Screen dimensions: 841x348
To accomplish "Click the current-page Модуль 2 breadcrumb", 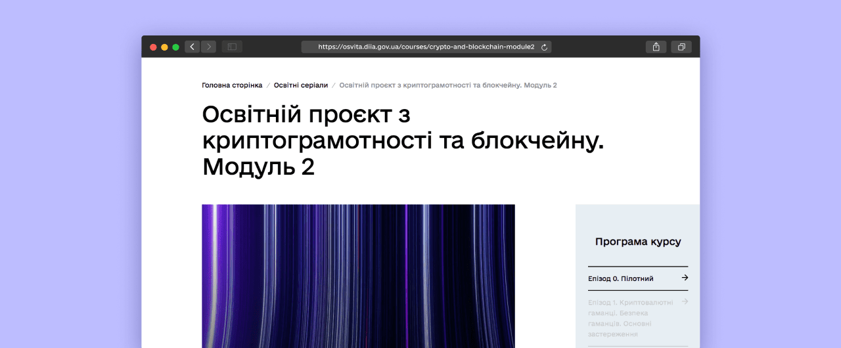I will [x=447, y=85].
